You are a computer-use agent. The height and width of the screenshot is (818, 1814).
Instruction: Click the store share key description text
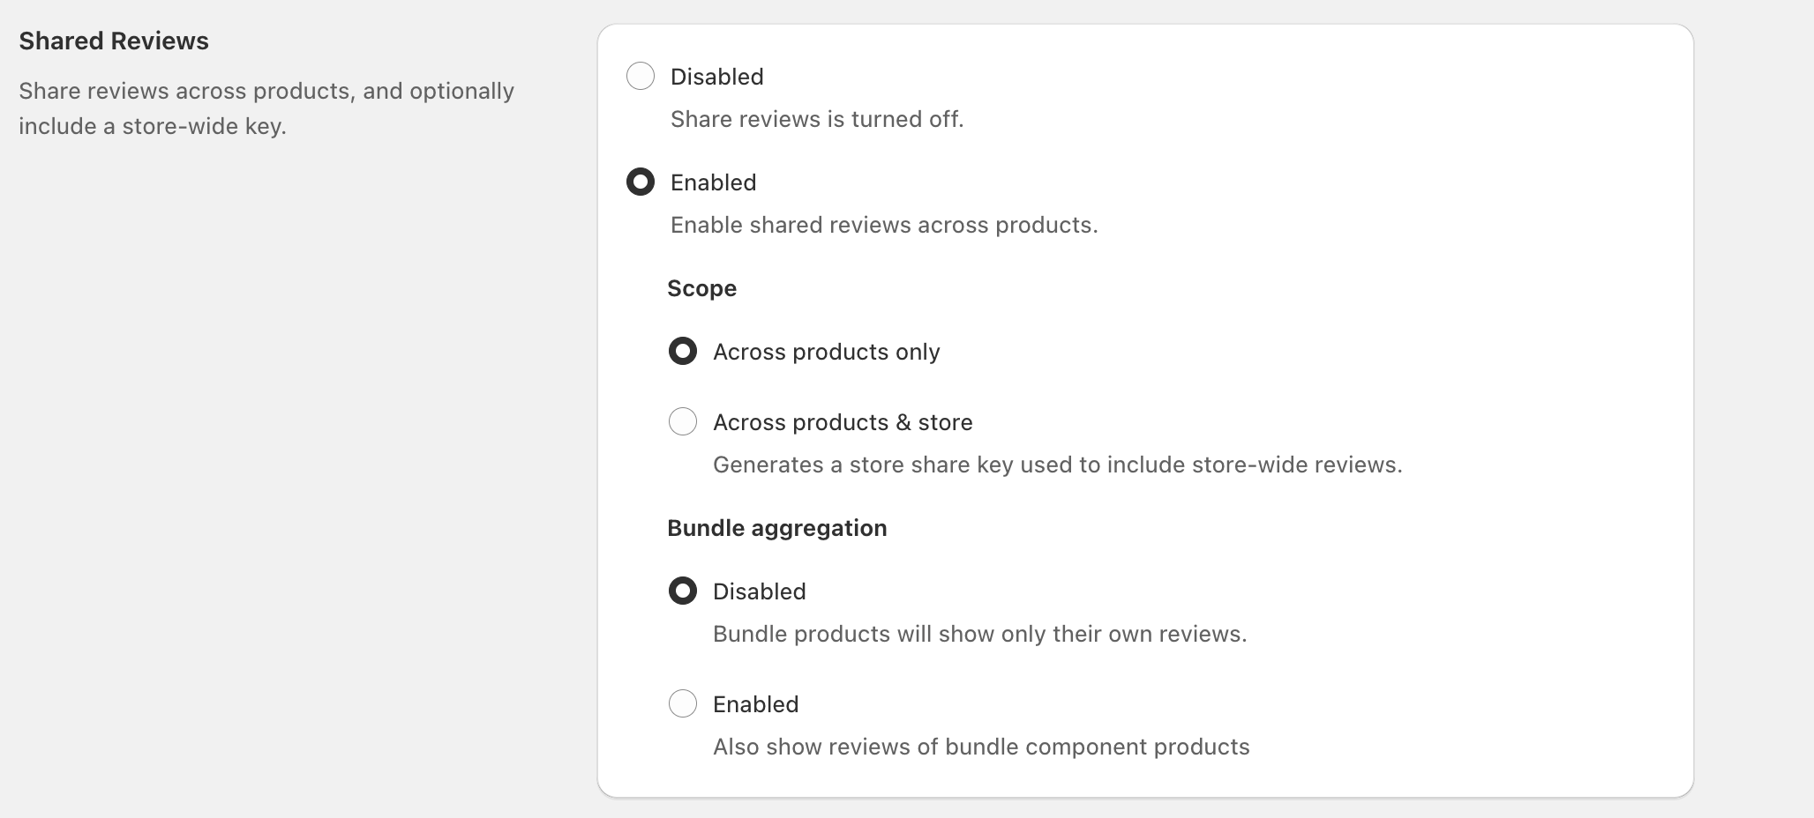pos(1058,465)
